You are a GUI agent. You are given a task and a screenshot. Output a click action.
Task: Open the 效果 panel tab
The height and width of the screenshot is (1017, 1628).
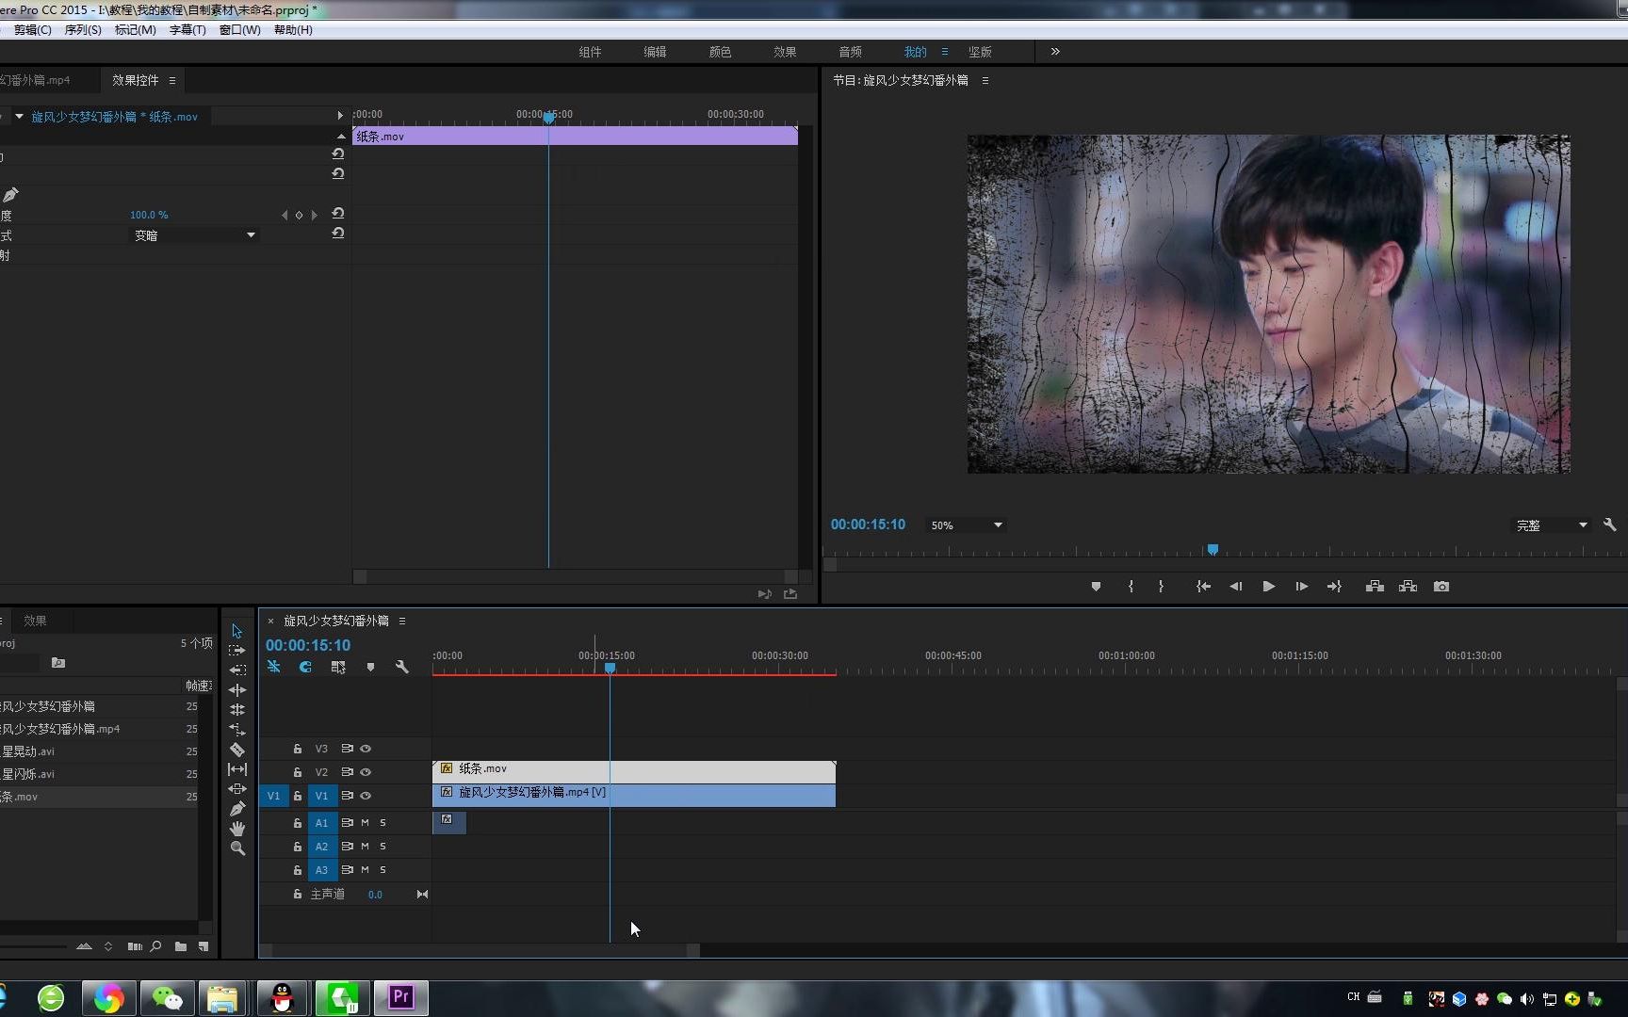coord(35,621)
